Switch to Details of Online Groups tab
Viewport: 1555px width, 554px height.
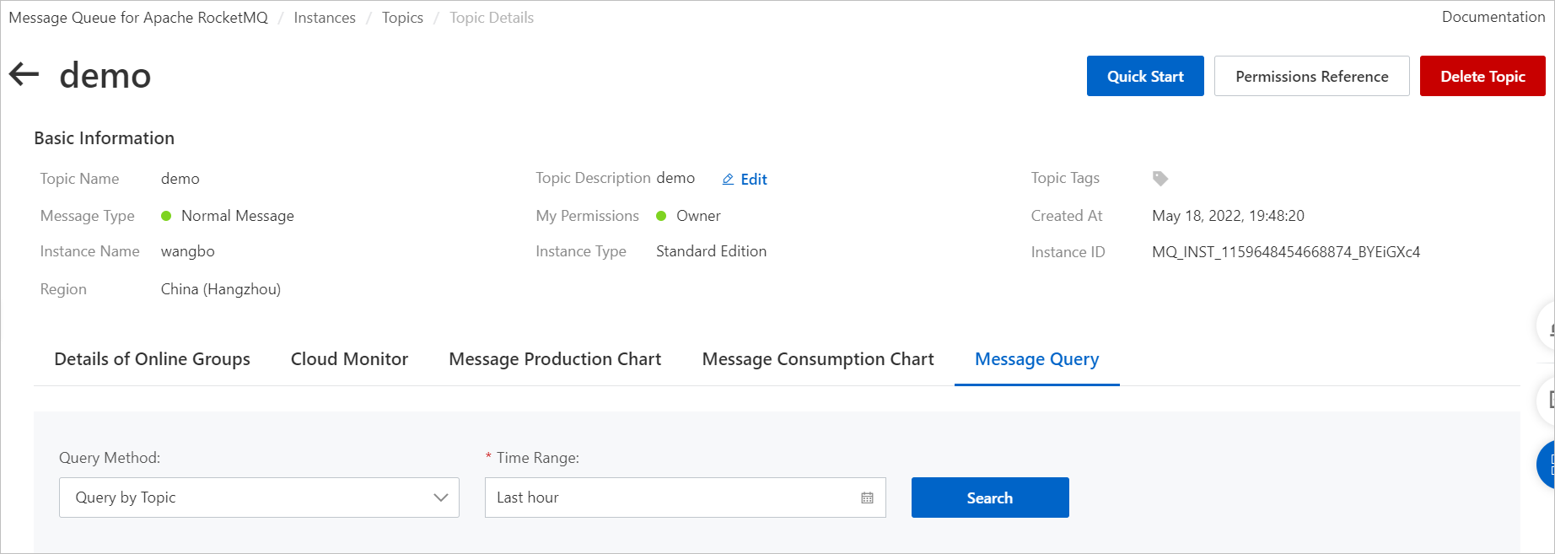[x=152, y=359]
